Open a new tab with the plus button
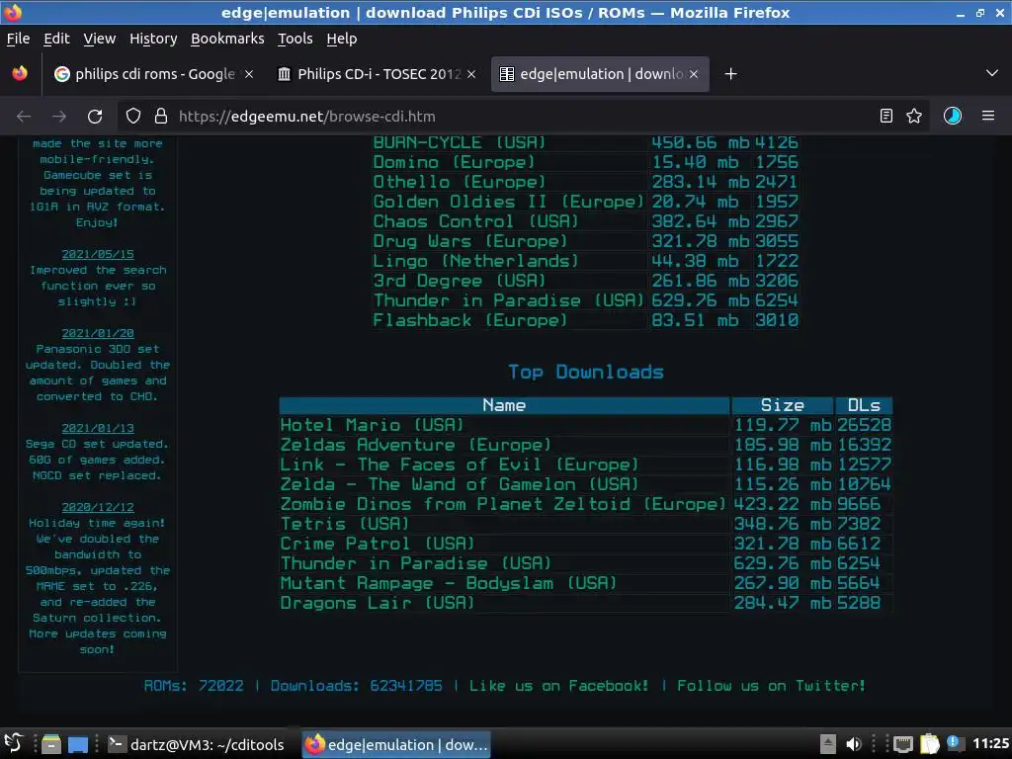 [x=730, y=74]
